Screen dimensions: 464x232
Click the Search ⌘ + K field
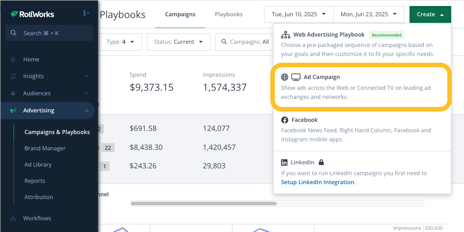point(49,33)
